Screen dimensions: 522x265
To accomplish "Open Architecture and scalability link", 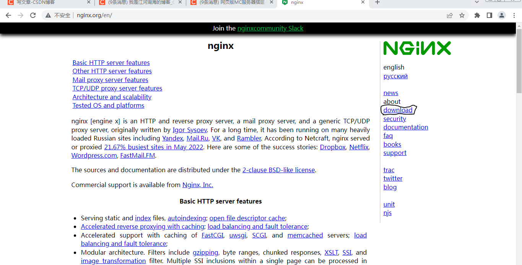I will [x=112, y=97].
